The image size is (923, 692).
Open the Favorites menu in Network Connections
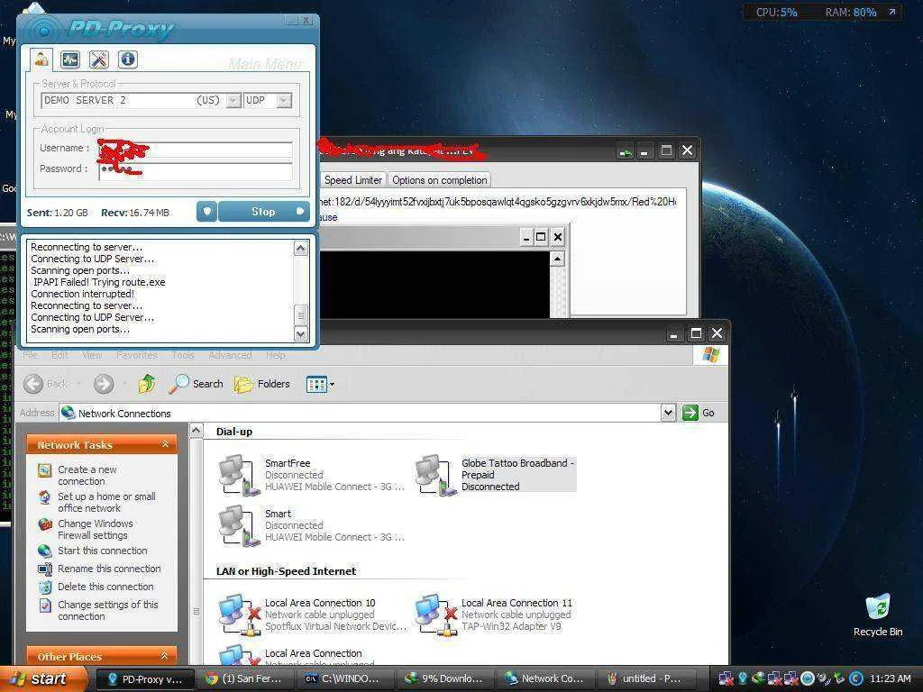(137, 355)
